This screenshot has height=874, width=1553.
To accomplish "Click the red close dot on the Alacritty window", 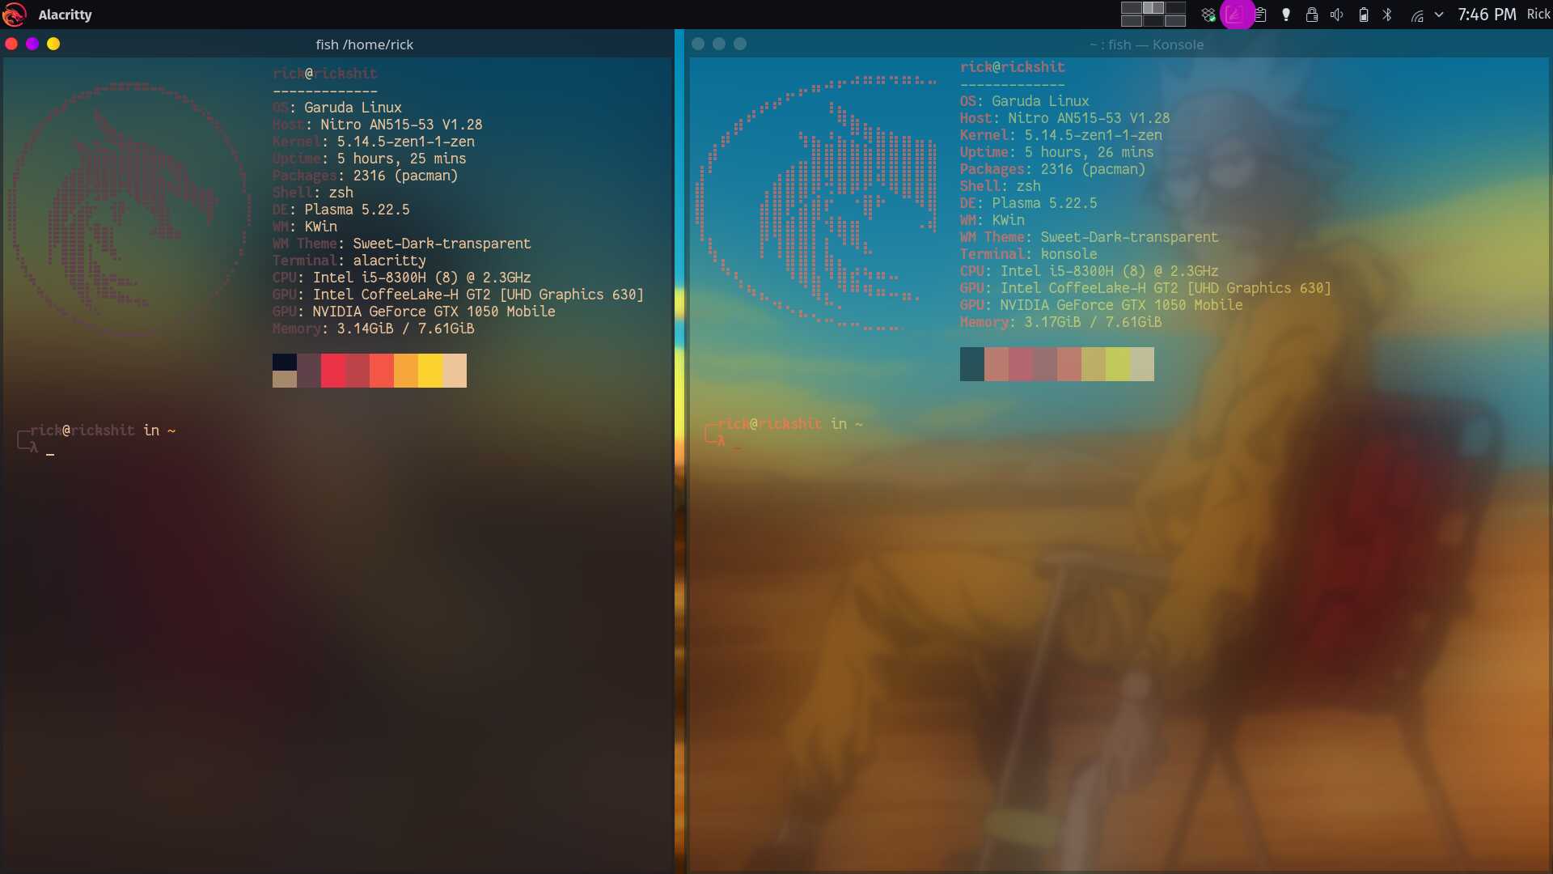I will coord(11,44).
